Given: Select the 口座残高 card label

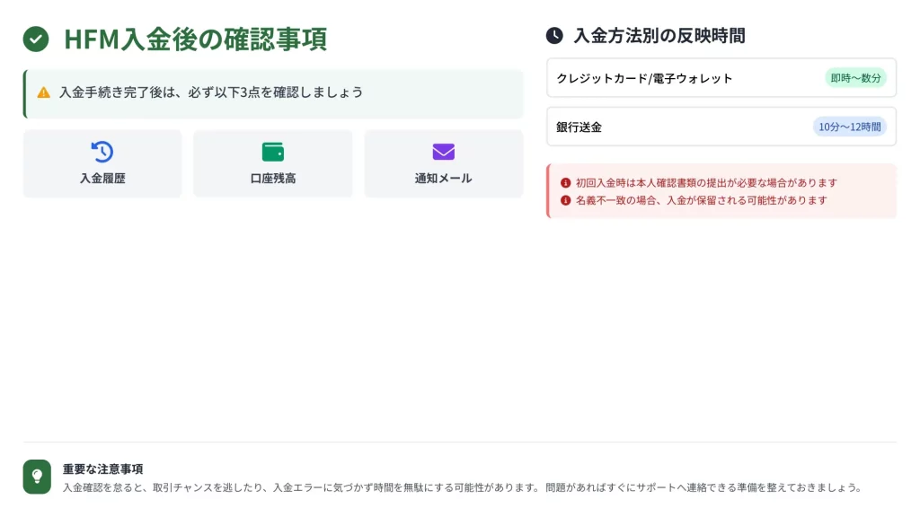Looking at the screenshot, I should pyautogui.click(x=273, y=179).
